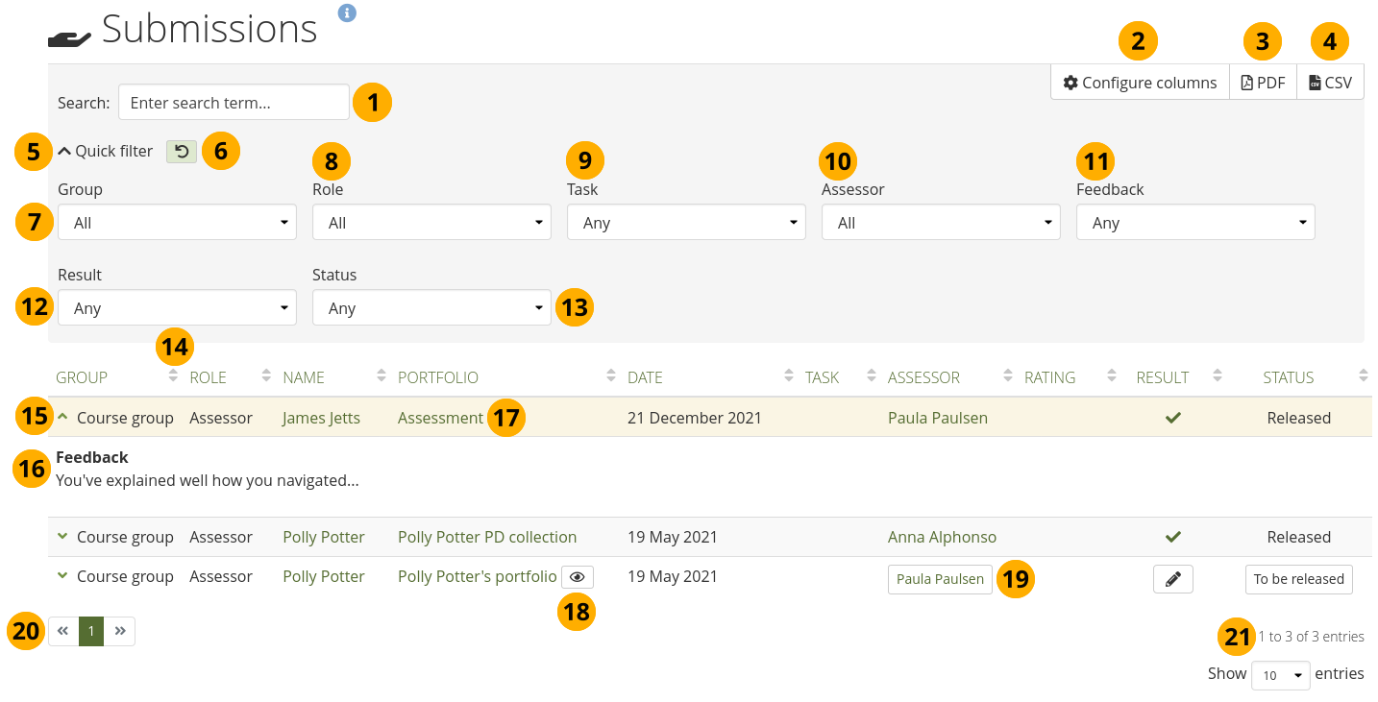Open the Status filter dropdown
The width and height of the screenshot is (1378, 702).
pyautogui.click(x=431, y=308)
